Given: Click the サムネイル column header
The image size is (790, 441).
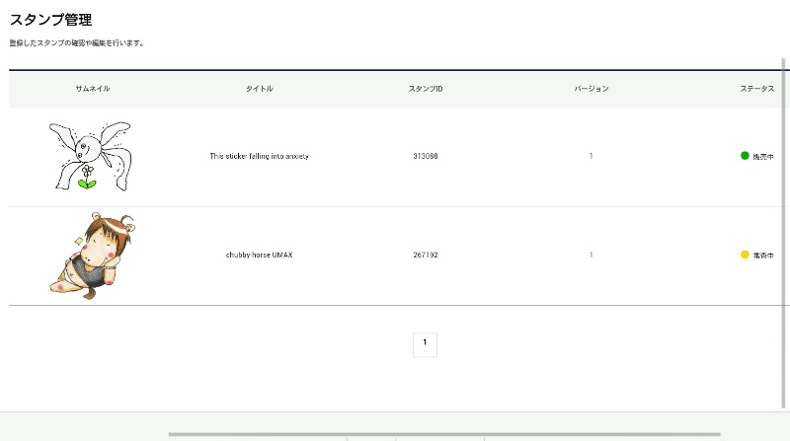Looking at the screenshot, I should pyautogui.click(x=93, y=89).
